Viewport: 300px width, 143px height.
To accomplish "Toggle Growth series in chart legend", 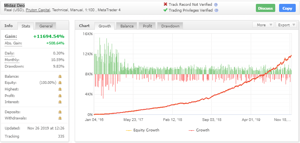I will tap(199, 130).
